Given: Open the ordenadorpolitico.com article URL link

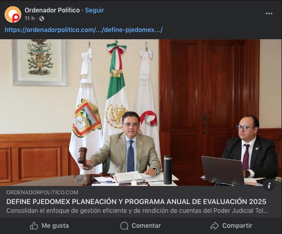Looking at the screenshot, I should 84,29.
